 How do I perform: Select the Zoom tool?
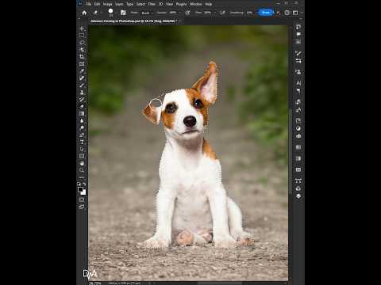82,170
